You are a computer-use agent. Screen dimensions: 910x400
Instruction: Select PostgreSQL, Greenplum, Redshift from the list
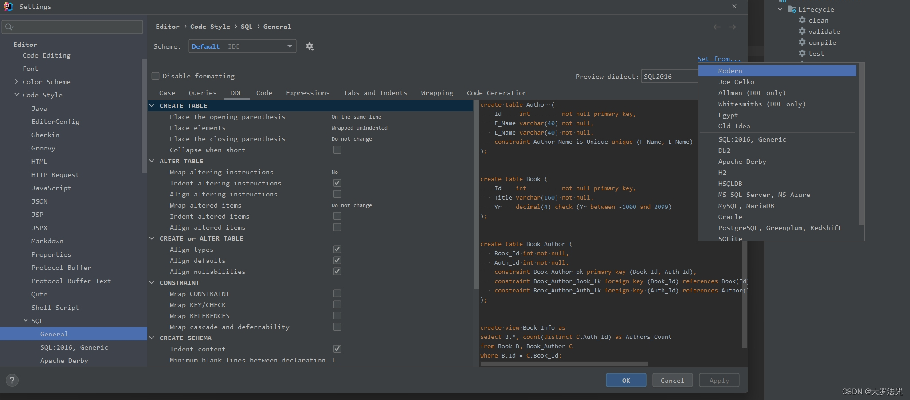780,228
